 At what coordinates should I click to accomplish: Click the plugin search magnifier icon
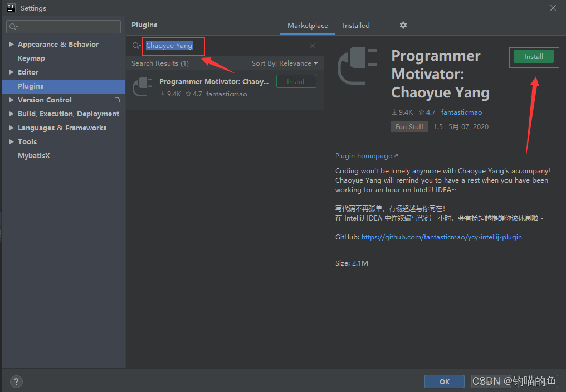tap(136, 46)
